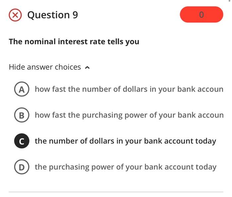Click the letter D choice icon
Viewport: 232px width, 197px height.
click(21, 167)
